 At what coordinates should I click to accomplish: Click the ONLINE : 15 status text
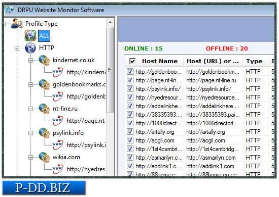[x=144, y=48]
